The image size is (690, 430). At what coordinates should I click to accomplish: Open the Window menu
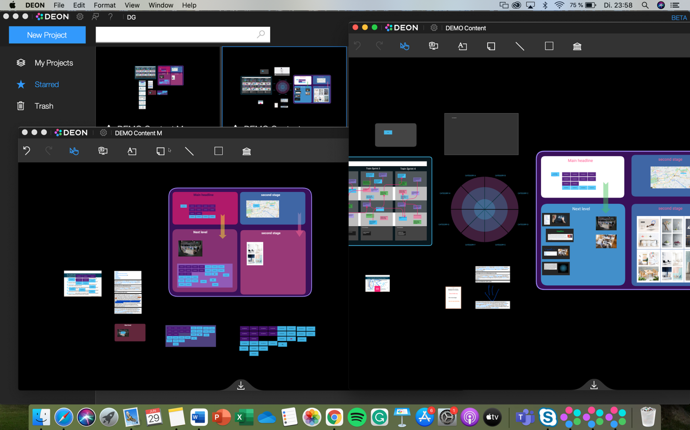161,5
